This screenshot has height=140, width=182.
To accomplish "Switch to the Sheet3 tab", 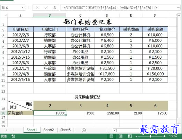I will tap(66, 130).
